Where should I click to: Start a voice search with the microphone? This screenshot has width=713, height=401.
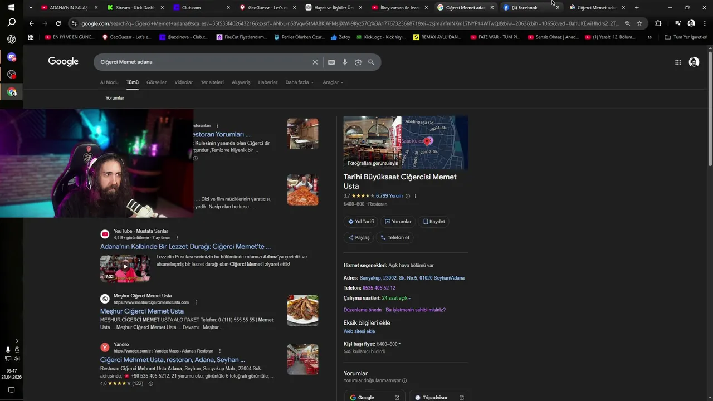point(345,62)
